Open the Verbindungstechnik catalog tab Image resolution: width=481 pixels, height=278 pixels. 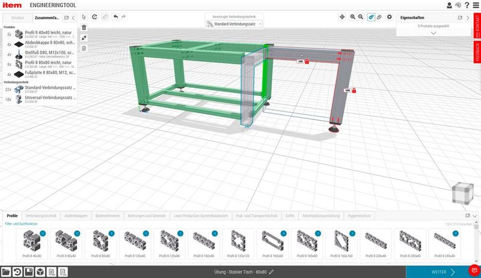click(x=41, y=216)
